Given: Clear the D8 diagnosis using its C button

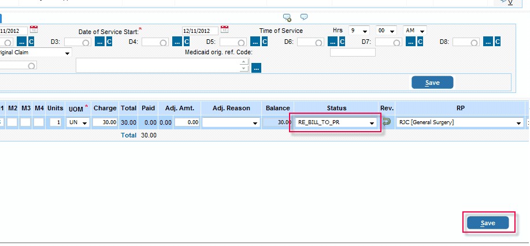Looking at the screenshot, I should pos(498,42).
